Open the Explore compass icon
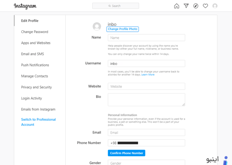232x165 pixels. tap(196, 6)
